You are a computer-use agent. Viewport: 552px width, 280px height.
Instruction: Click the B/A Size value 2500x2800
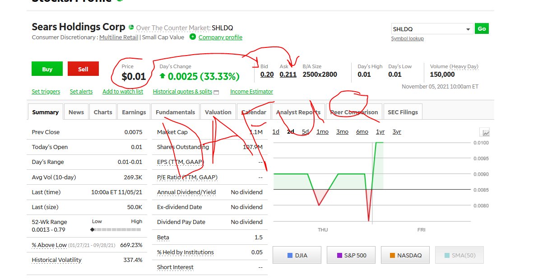tap(320, 75)
